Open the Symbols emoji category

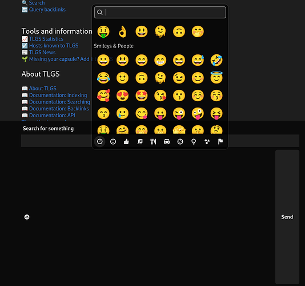(x=207, y=142)
